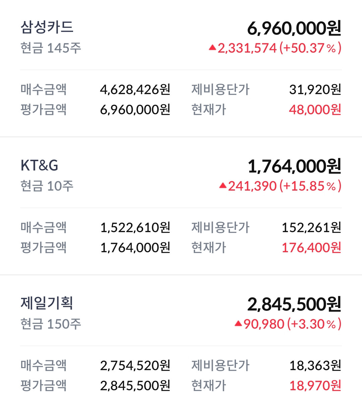This screenshot has width=362, height=412.
Task: Select the 2,845,500원 total for 제일기획
Action: click(294, 304)
